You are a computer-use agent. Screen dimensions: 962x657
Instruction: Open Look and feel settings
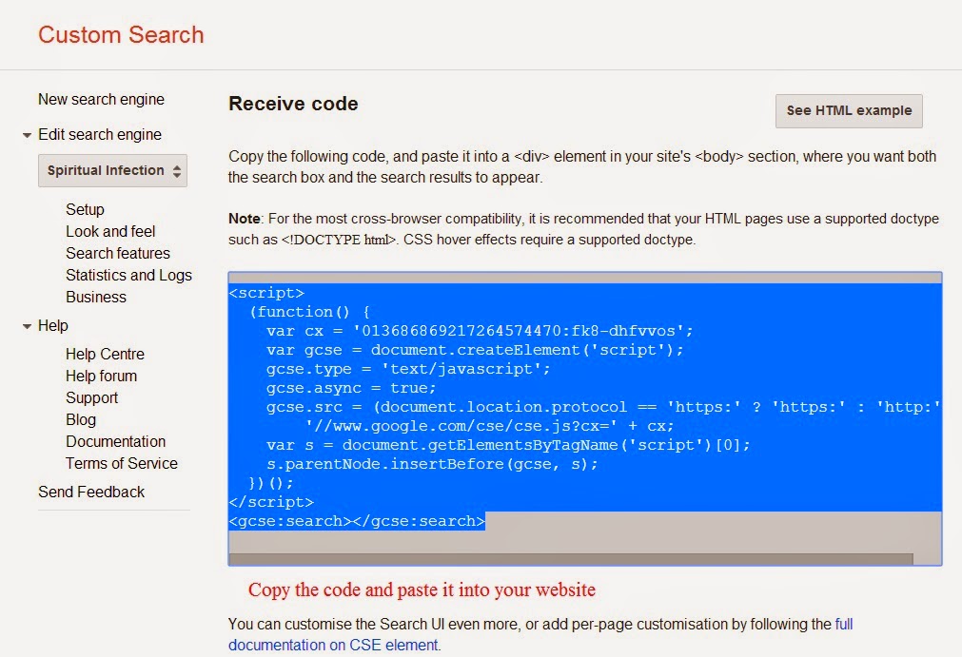110,232
